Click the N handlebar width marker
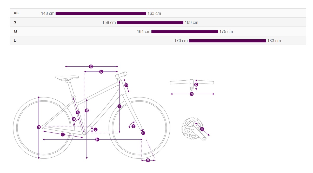Image resolution: width=313 pixels, height=173 pixels. click(192, 94)
